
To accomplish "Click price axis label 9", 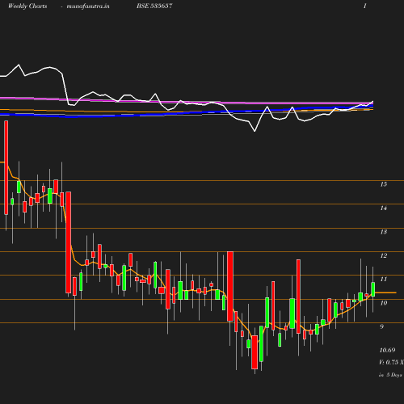I will coord(381,326).
